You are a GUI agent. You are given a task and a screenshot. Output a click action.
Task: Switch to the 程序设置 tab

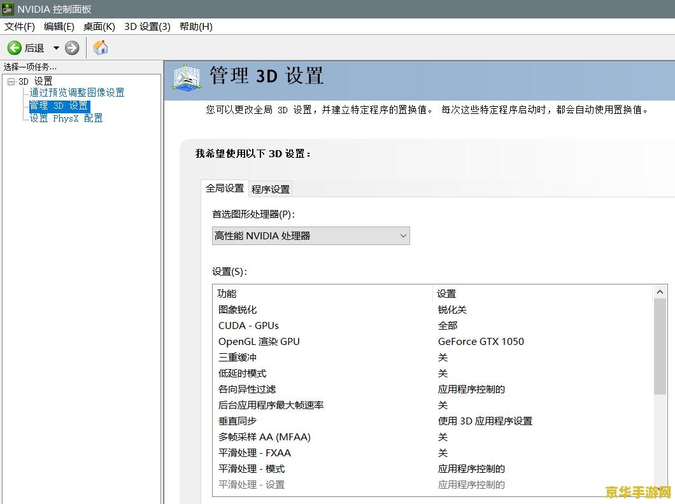click(x=271, y=189)
